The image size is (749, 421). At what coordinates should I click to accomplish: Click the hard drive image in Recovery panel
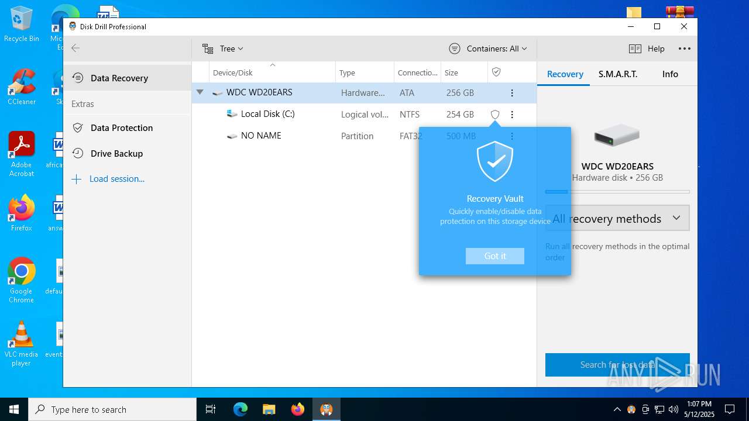pyautogui.click(x=617, y=135)
